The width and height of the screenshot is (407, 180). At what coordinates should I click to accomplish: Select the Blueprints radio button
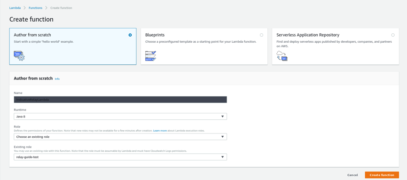click(261, 35)
